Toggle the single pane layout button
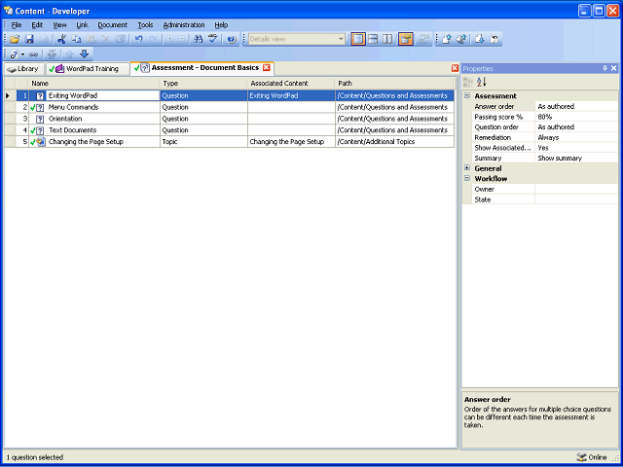Image resolution: width=623 pixels, height=467 pixels. pyautogui.click(x=358, y=39)
